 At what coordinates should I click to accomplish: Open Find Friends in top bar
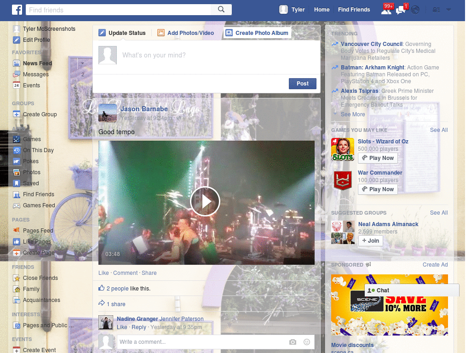(354, 10)
